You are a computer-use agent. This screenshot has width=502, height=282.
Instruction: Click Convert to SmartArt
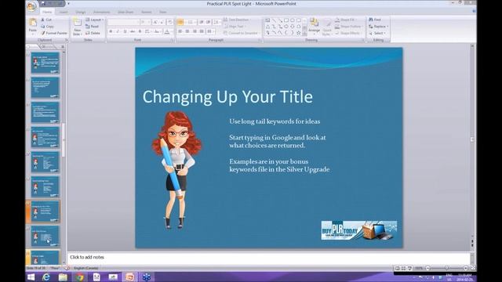[242, 33]
